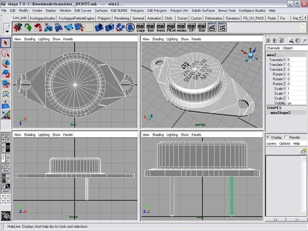Click the layer editor forward button
Image resolution: width=308 pixels, height=231 pixels.
coord(297,219)
